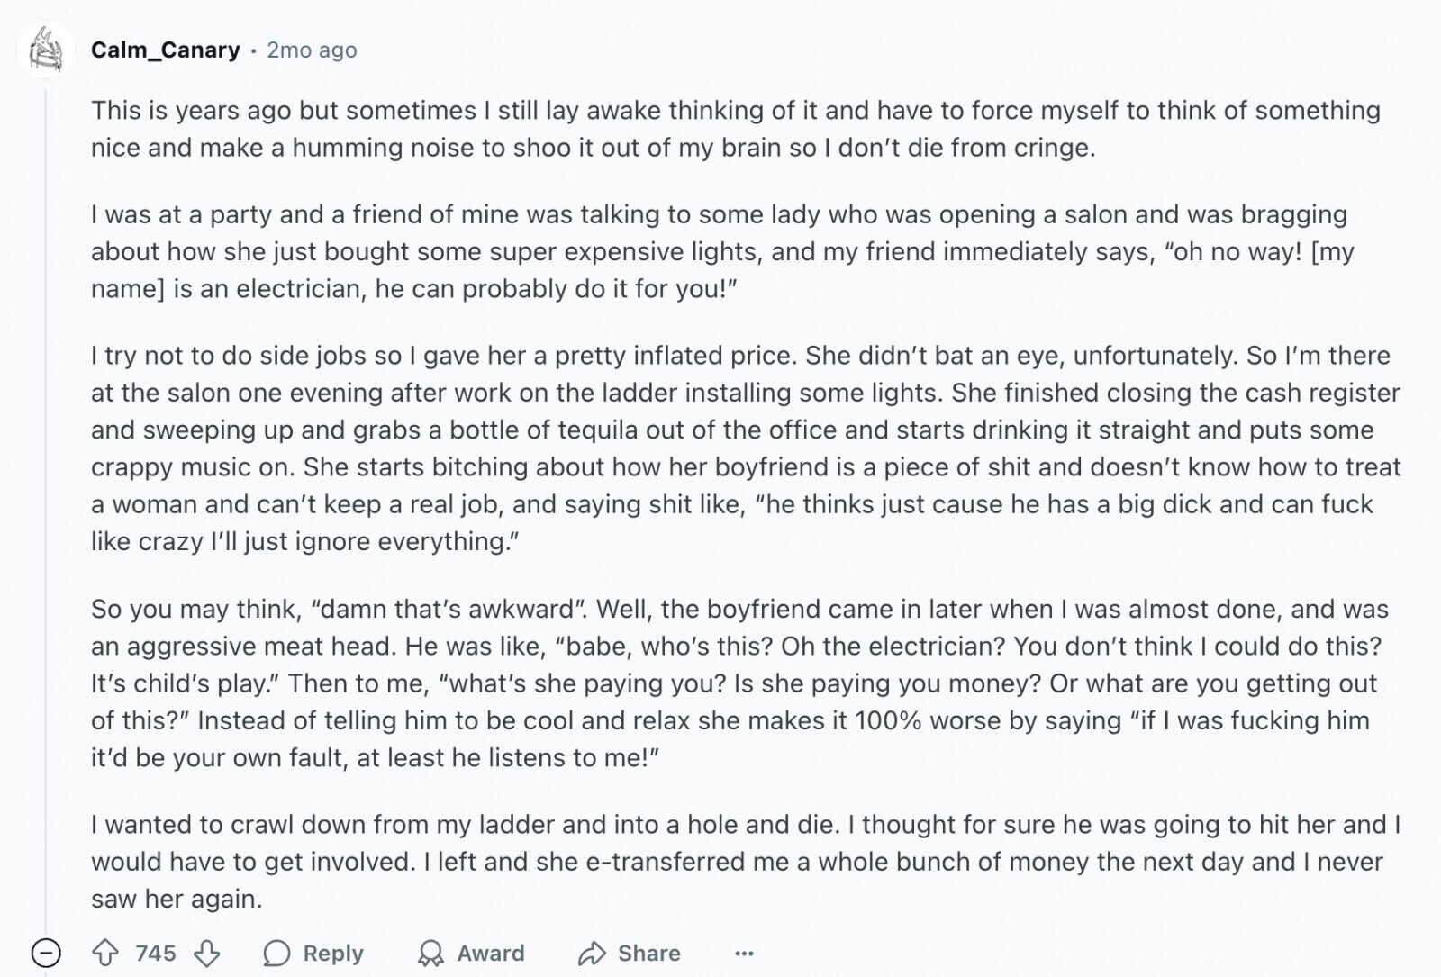Collapse the comment using the minus circle
This screenshot has width=1441, height=977.
pos(46,953)
